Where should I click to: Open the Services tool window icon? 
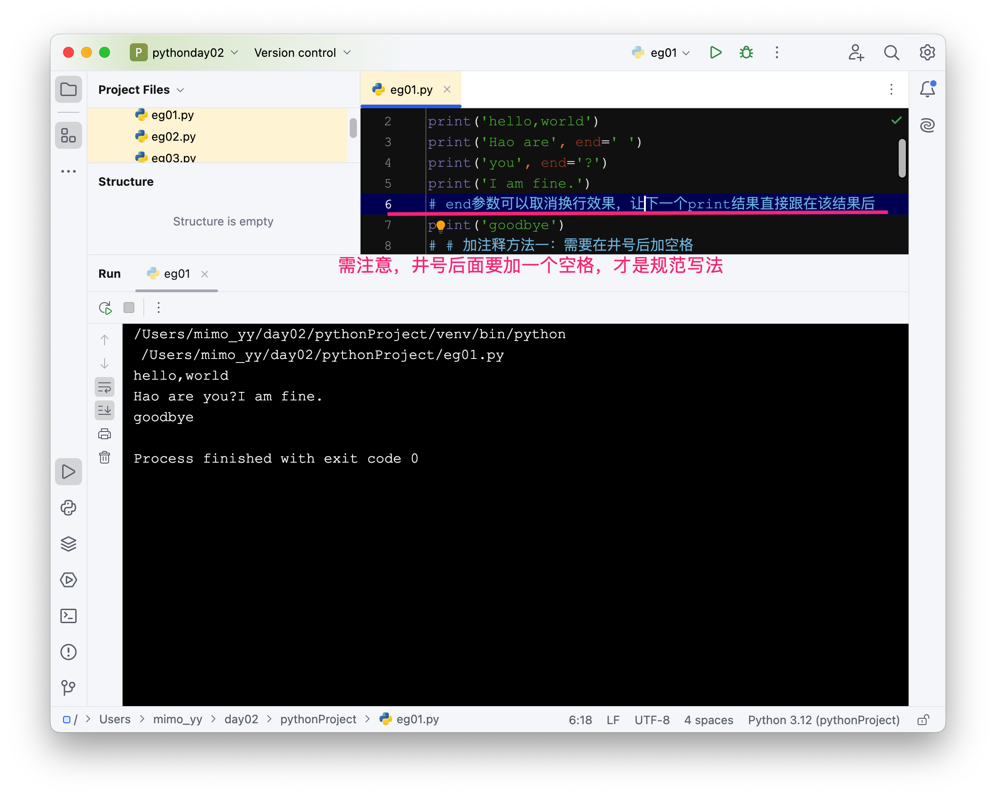click(x=69, y=580)
